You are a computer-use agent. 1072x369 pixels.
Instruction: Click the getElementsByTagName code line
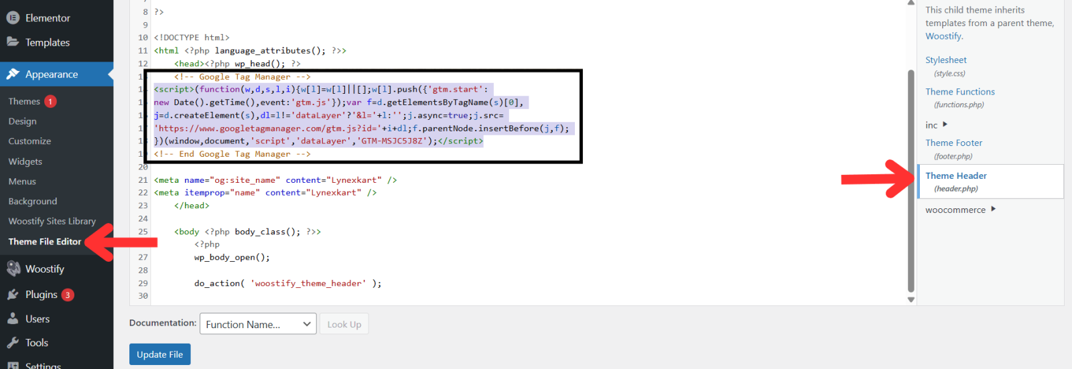(341, 102)
